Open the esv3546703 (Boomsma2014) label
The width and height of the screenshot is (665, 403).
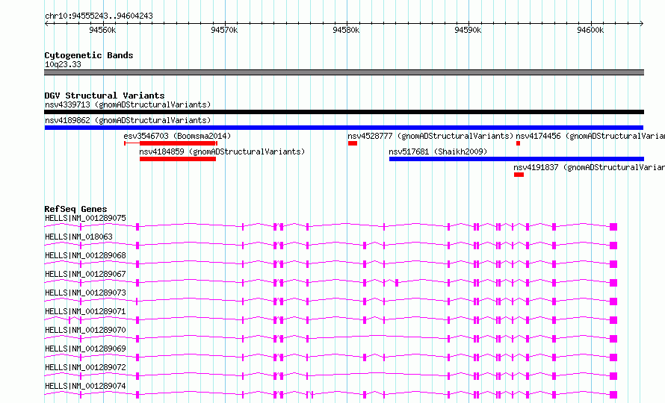click(177, 136)
